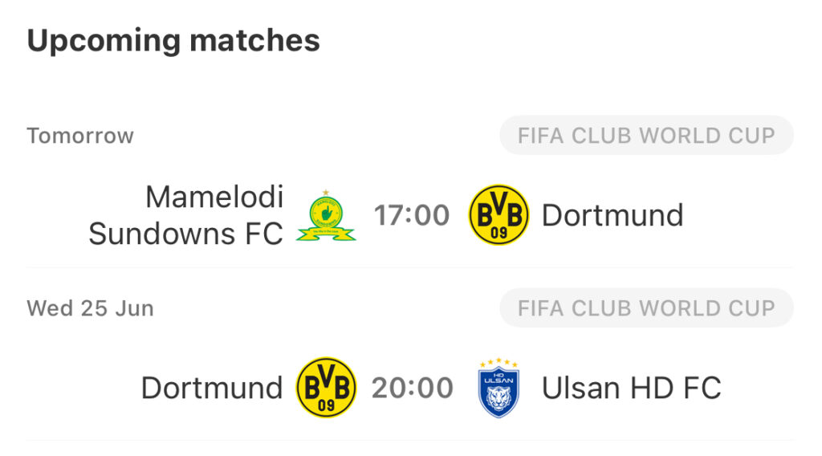Click the 20:00 kickoff time
822x456 pixels.
(413, 388)
